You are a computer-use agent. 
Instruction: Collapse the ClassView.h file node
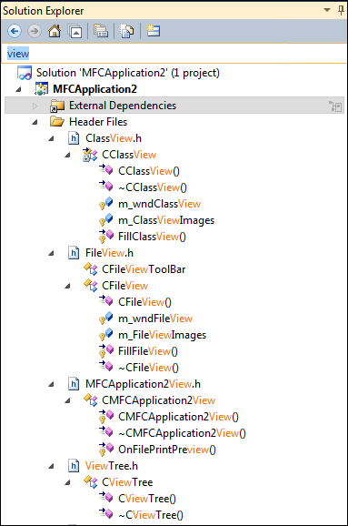[51, 138]
